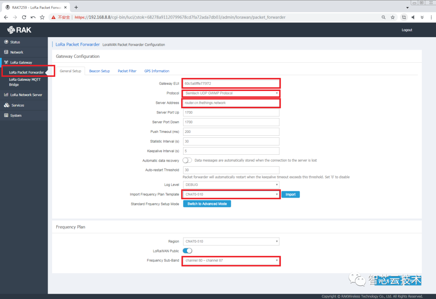The width and height of the screenshot is (436, 299).
Task: Open the Log Level dropdown
Action: pyautogui.click(x=231, y=185)
